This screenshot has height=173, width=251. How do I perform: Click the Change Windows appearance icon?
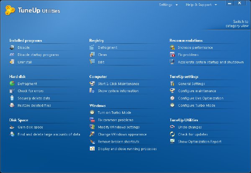point(92,134)
